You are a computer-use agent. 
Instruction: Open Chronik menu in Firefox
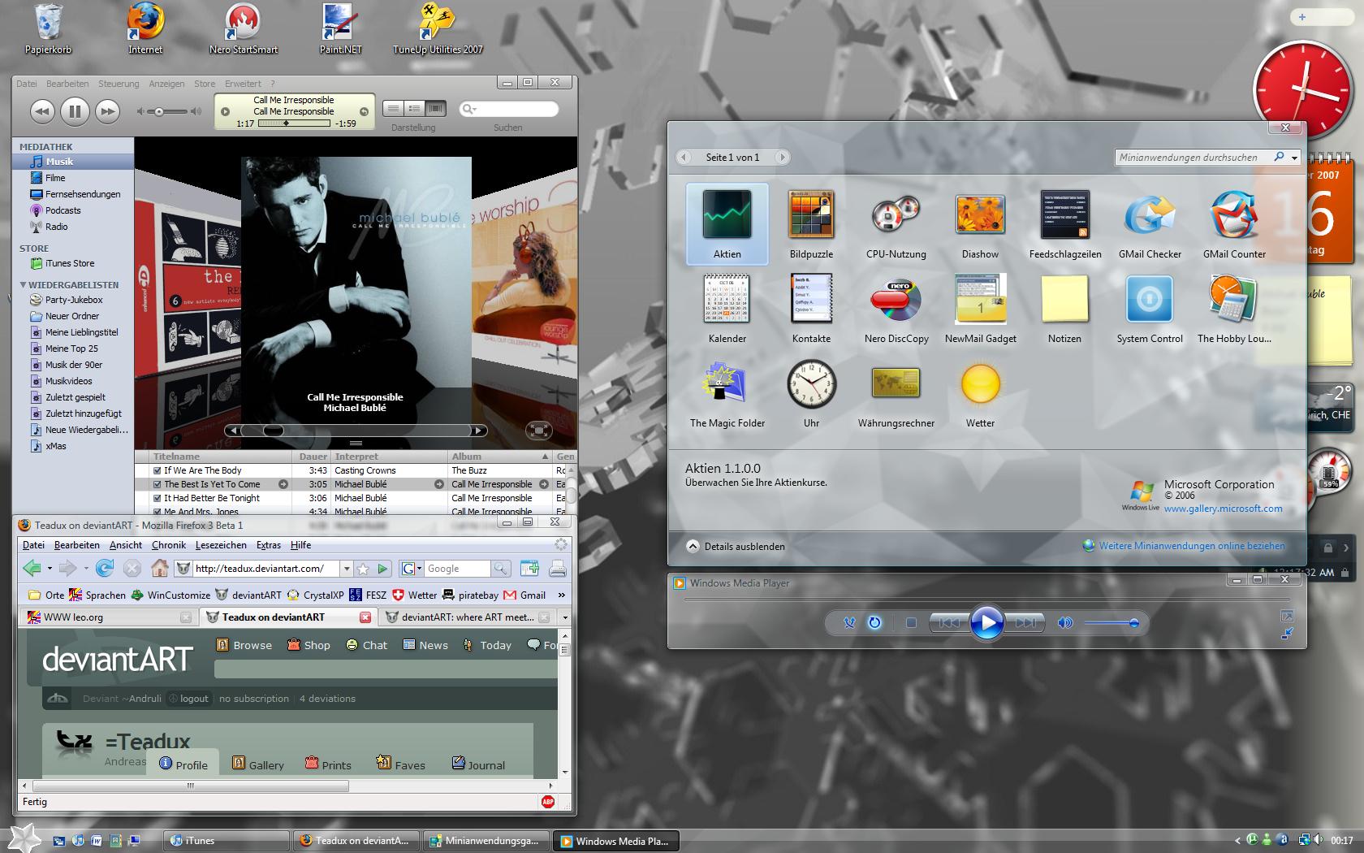[169, 545]
